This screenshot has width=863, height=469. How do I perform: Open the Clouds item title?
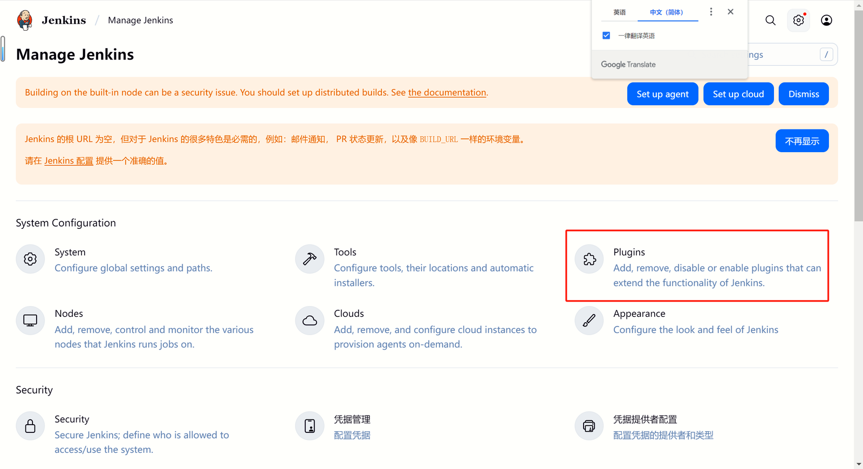point(349,314)
